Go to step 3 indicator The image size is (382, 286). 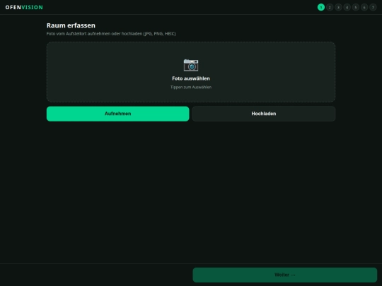(338, 7)
